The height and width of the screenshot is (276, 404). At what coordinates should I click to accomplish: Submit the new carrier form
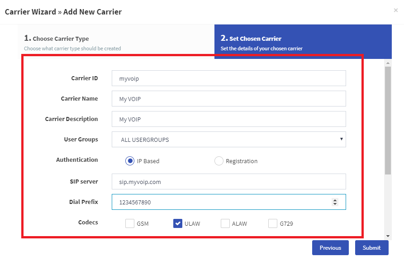click(372, 247)
